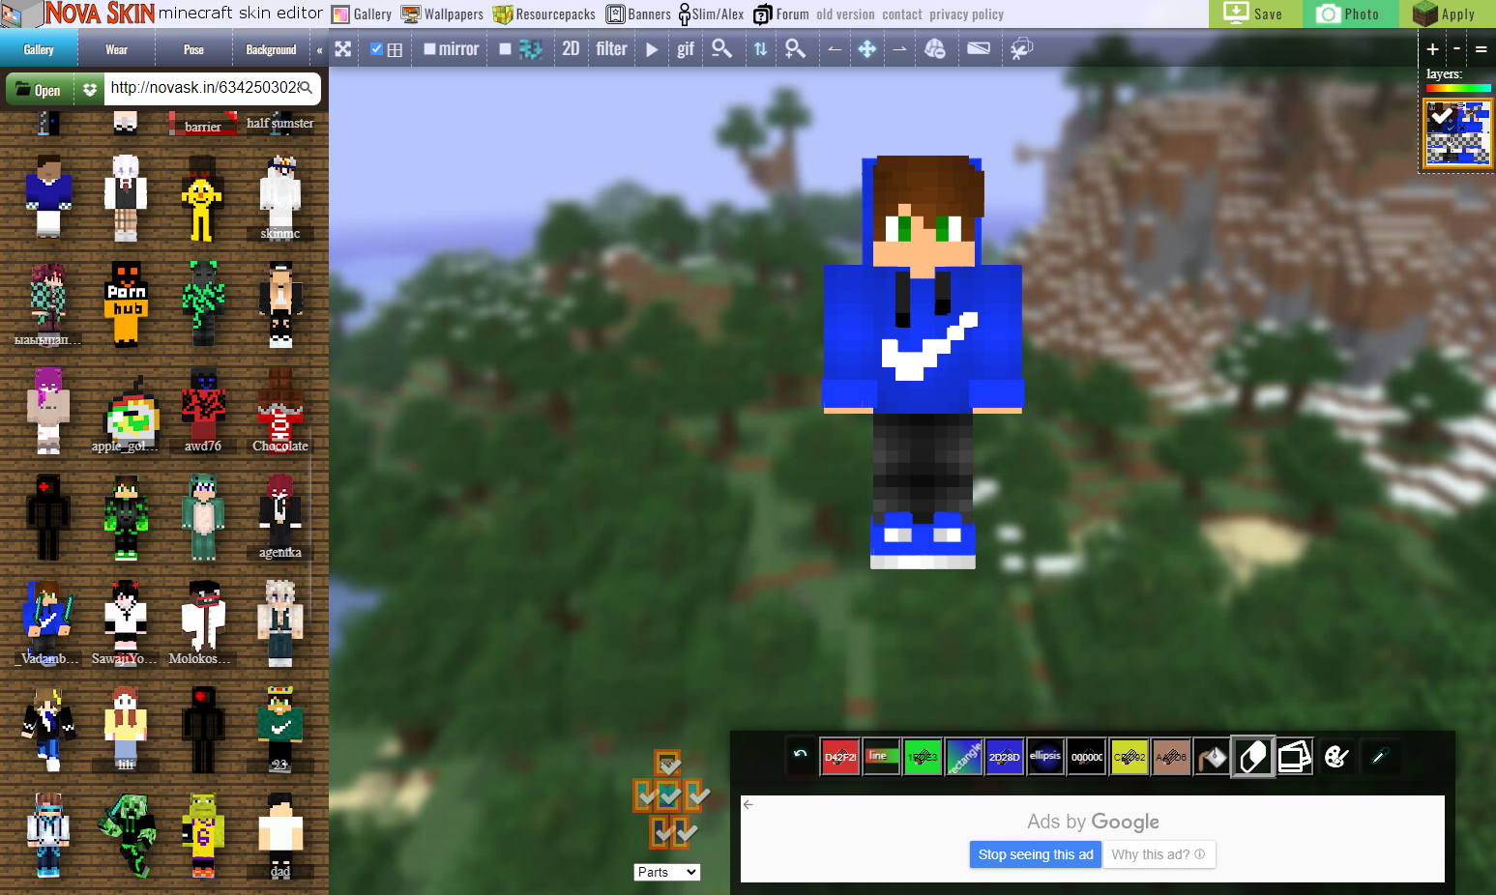Click the zoom in magnifier icon

point(795,49)
